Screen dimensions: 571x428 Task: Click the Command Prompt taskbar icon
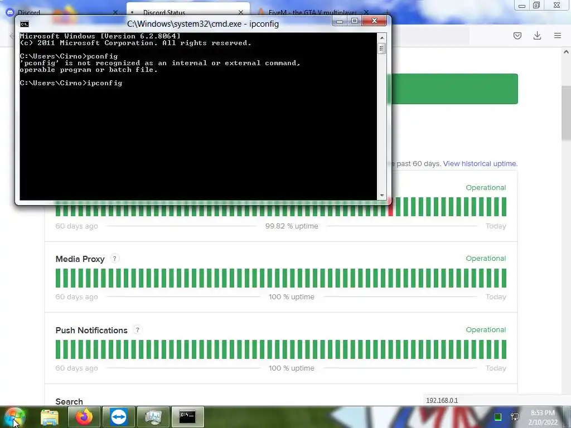point(187,417)
